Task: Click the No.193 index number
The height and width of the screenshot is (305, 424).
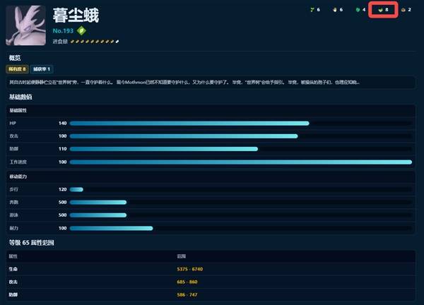Action: [63, 31]
